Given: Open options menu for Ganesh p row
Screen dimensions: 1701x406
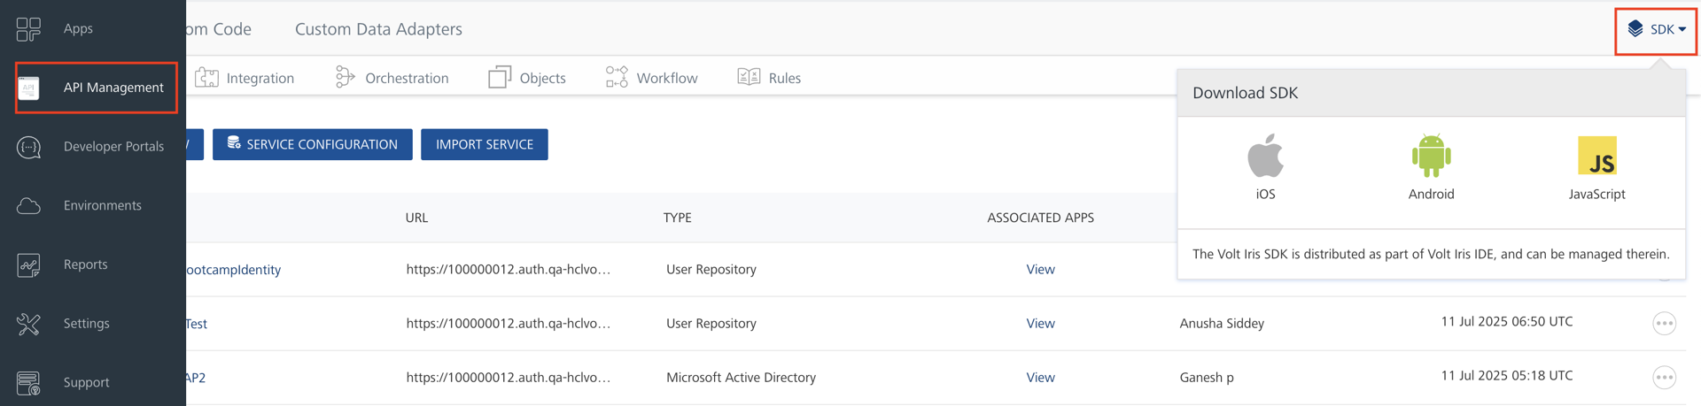Looking at the screenshot, I should pyautogui.click(x=1664, y=378).
